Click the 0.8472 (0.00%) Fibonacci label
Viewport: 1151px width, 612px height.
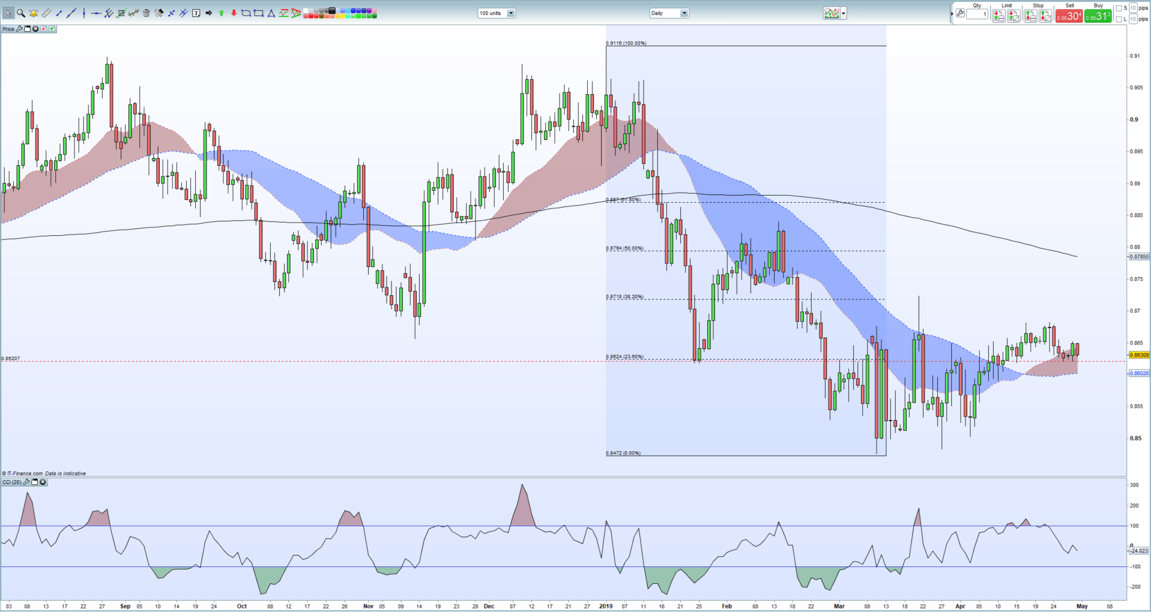(x=623, y=453)
